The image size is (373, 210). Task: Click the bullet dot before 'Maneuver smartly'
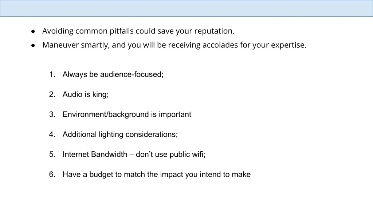click(33, 46)
